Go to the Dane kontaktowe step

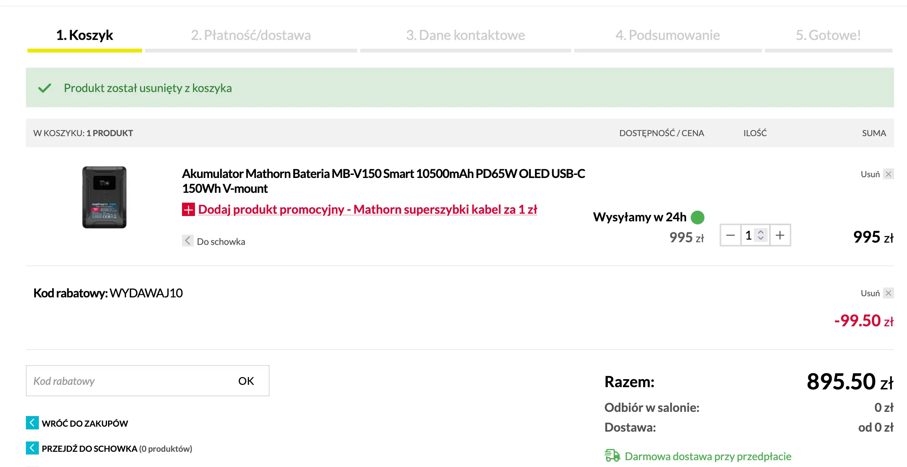[465, 35]
